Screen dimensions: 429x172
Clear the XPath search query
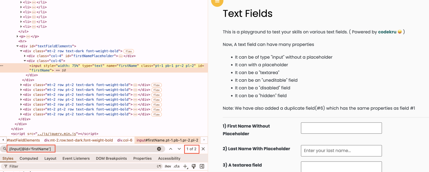(159, 149)
